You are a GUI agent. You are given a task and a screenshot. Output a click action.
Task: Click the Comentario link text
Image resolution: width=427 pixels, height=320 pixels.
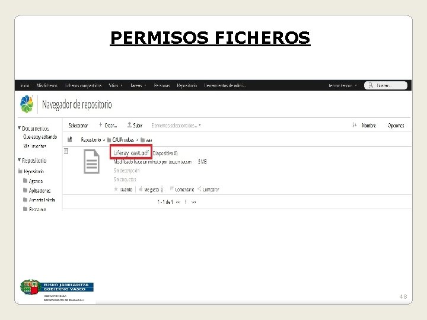coord(184,190)
